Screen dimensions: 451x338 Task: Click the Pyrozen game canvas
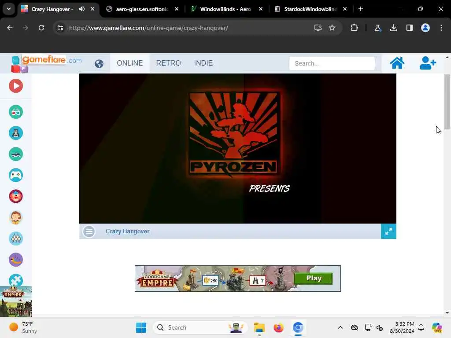[x=237, y=149]
